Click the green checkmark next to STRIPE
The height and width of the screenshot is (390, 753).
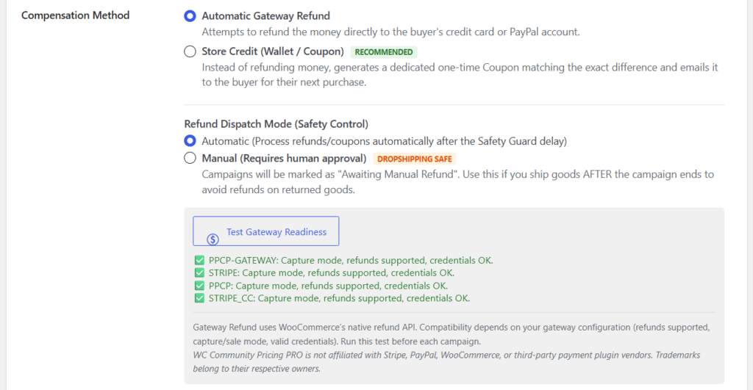pyautogui.click(x=199, y=273)
